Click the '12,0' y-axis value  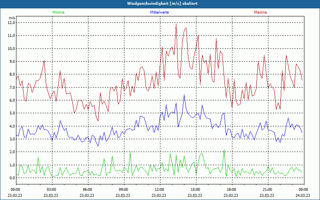click(12, 23)
